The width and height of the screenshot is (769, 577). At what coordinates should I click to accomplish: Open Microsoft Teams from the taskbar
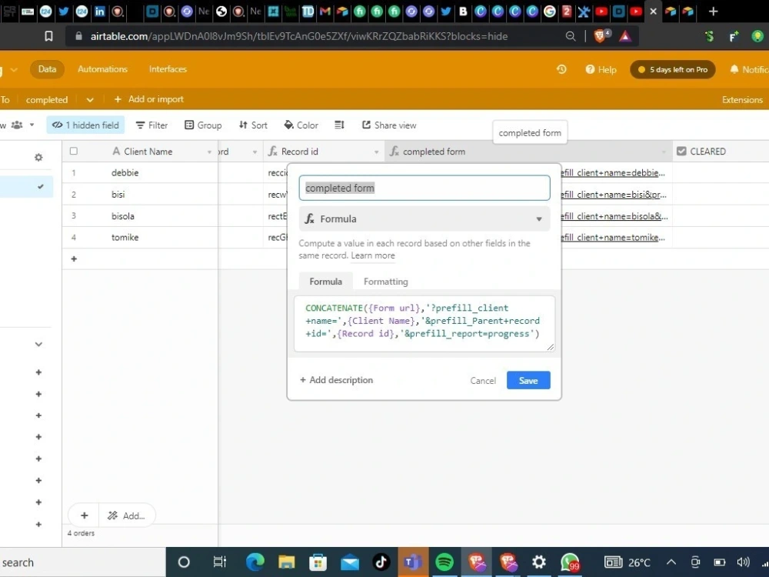[413, 562]
